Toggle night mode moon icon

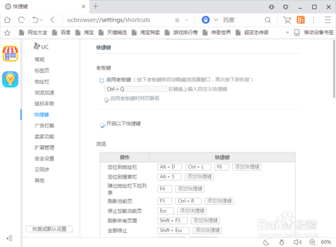click(x=266, y=242)
